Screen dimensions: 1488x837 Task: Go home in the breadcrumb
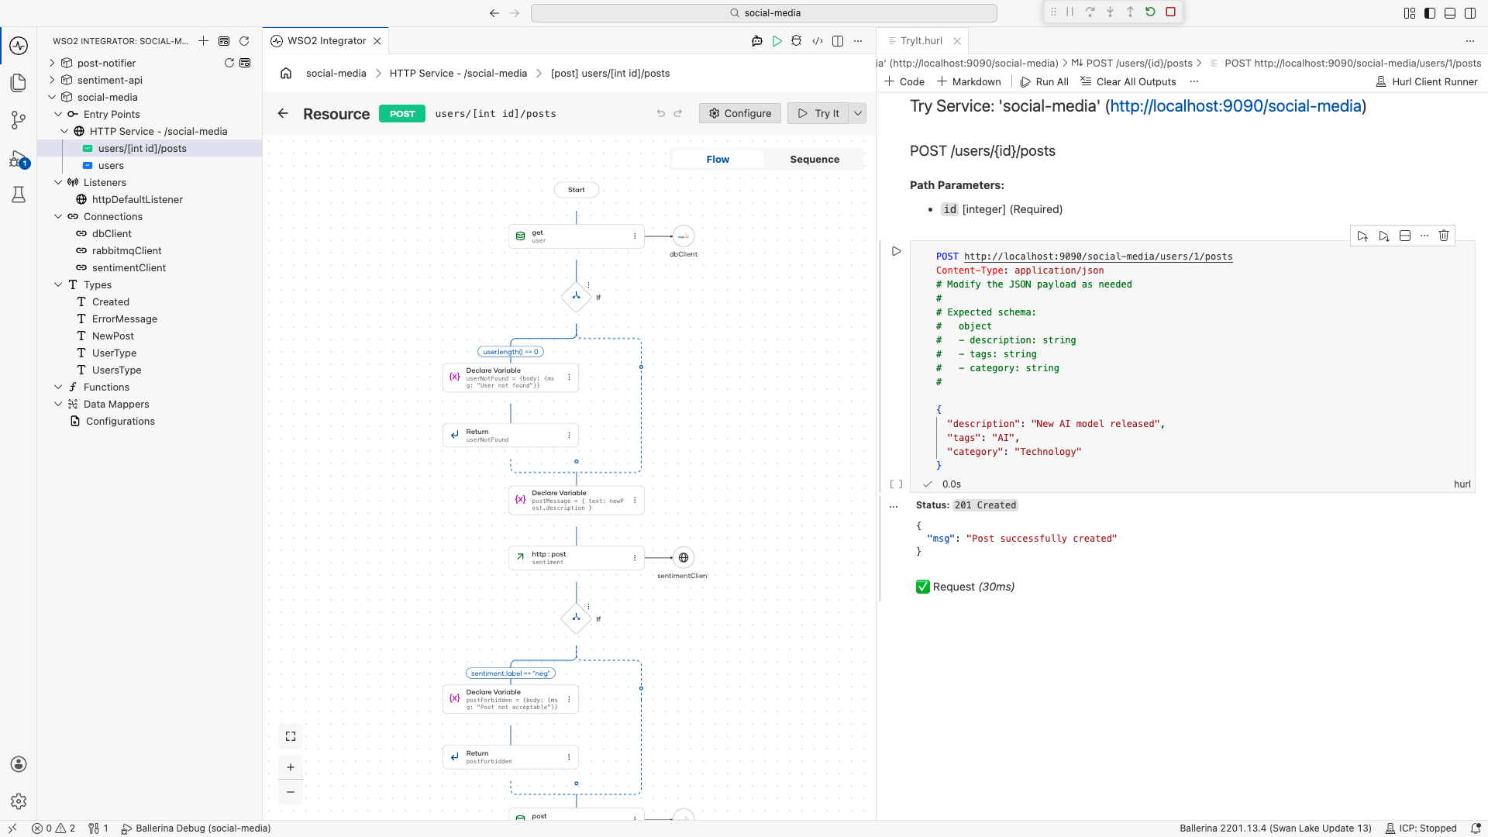pyautogui.click(x=286, y=73)
